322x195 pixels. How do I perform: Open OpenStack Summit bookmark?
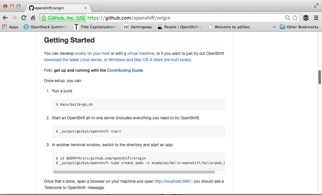46,27
